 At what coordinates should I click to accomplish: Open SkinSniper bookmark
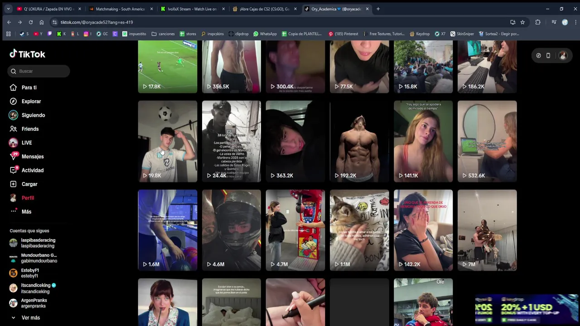(x=462, y=34)
